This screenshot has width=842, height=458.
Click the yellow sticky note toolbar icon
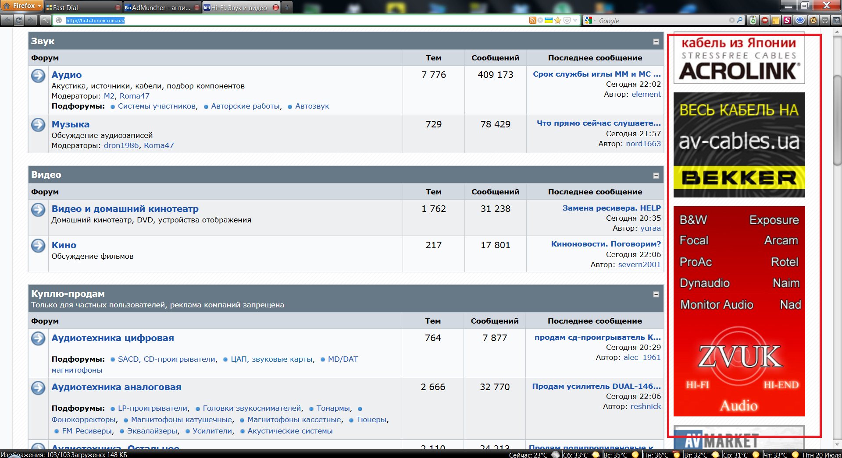coord(776,20)
